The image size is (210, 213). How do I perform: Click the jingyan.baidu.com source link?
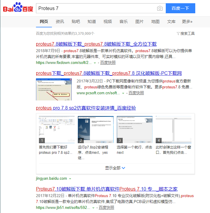pyautogui.click(x=51, y=178)
